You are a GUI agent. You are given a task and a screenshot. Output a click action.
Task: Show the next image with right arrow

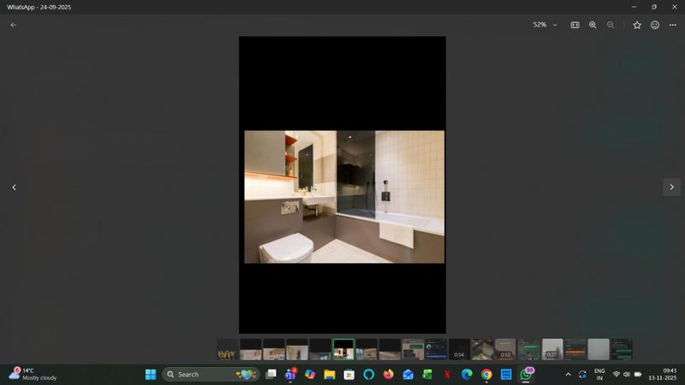click(x=671, y=187)
